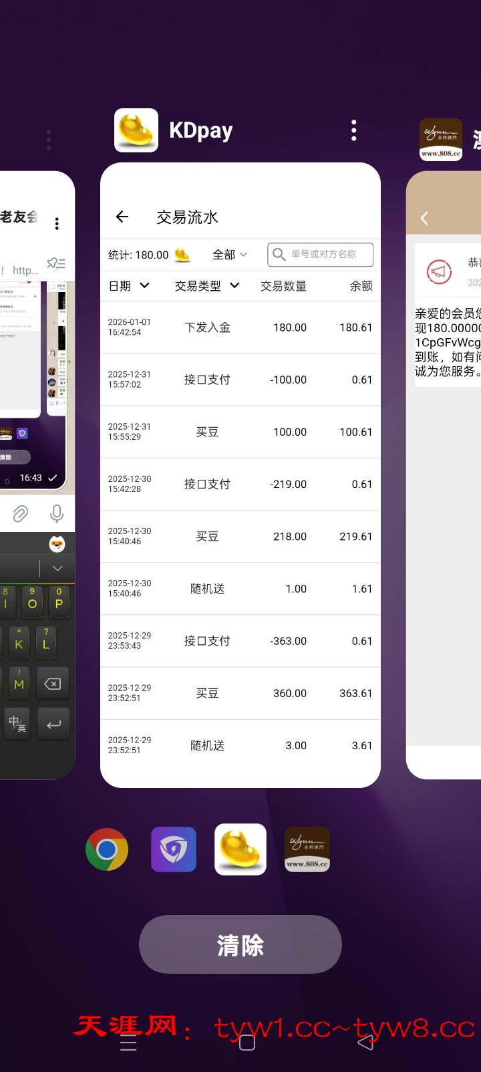Tap the 中/英 language toggle key
This screenshot has height=1072, width=481.
click(x=17, y=723)
